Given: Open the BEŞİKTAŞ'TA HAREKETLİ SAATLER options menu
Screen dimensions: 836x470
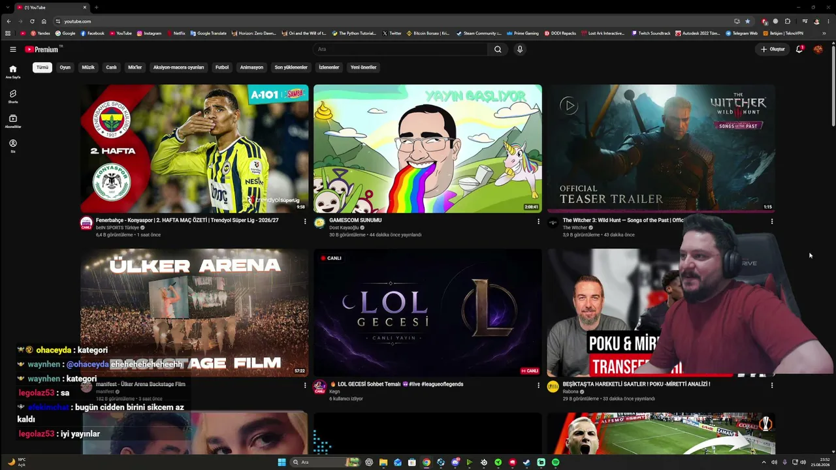Looking at the screenshot, I should (x=771, y=385).
